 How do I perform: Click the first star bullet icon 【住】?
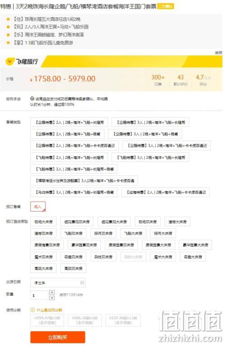tap(8, 19)
